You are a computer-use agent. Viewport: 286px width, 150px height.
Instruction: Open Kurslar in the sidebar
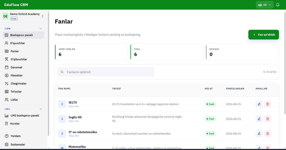23,124
